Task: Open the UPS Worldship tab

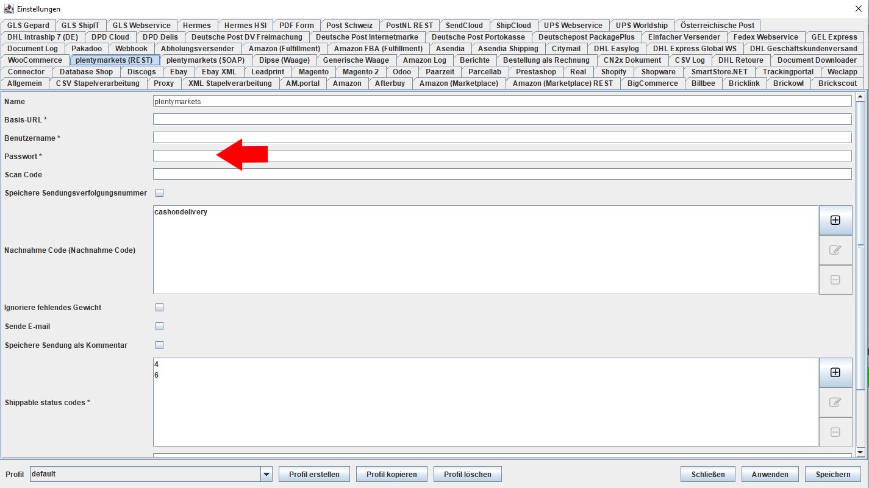Action: [642, 26]
